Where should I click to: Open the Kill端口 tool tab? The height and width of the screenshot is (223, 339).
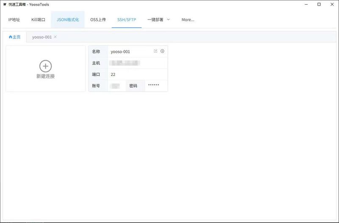pyautogui.click(x=38, y=20)
